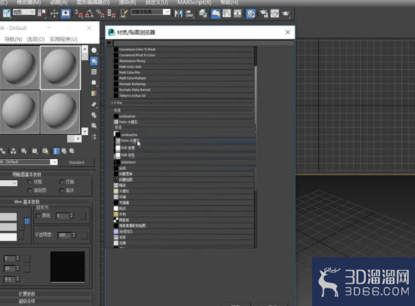The image size is (415, 306).
Task: Click the ambient color swatch
Action: [x=8, y=217]
